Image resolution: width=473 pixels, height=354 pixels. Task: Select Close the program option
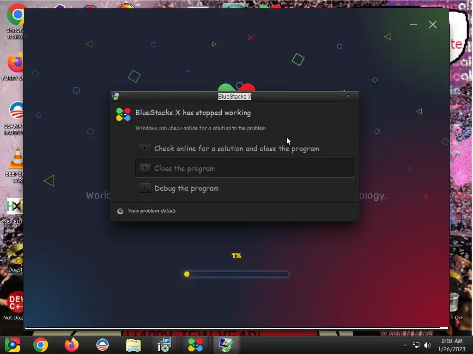244,168
